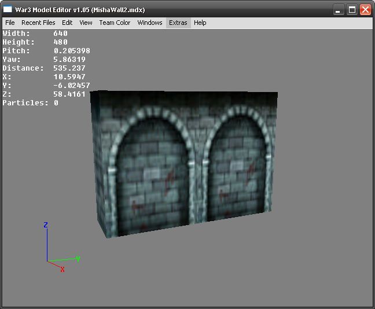Click the Height value 480
375x309 pixels.
pyautogui.click(x=61, y=42)
